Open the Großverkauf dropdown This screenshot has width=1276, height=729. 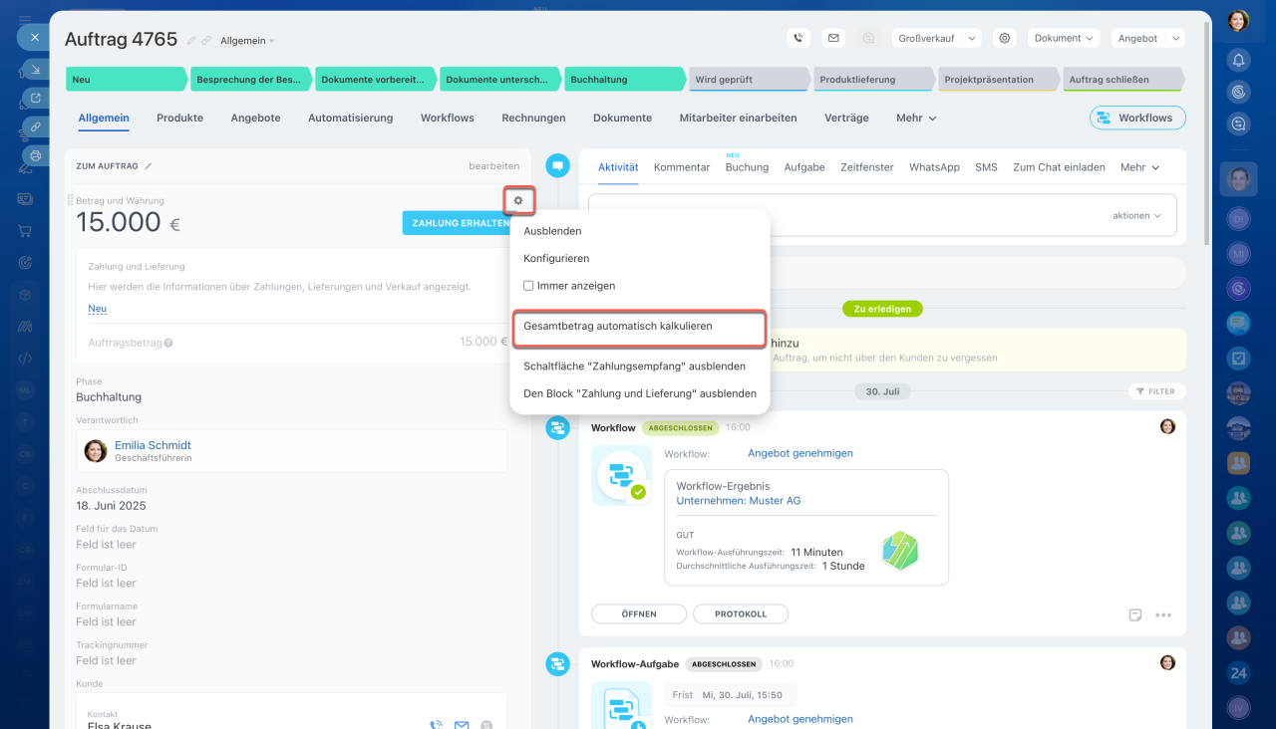(936, 38)
